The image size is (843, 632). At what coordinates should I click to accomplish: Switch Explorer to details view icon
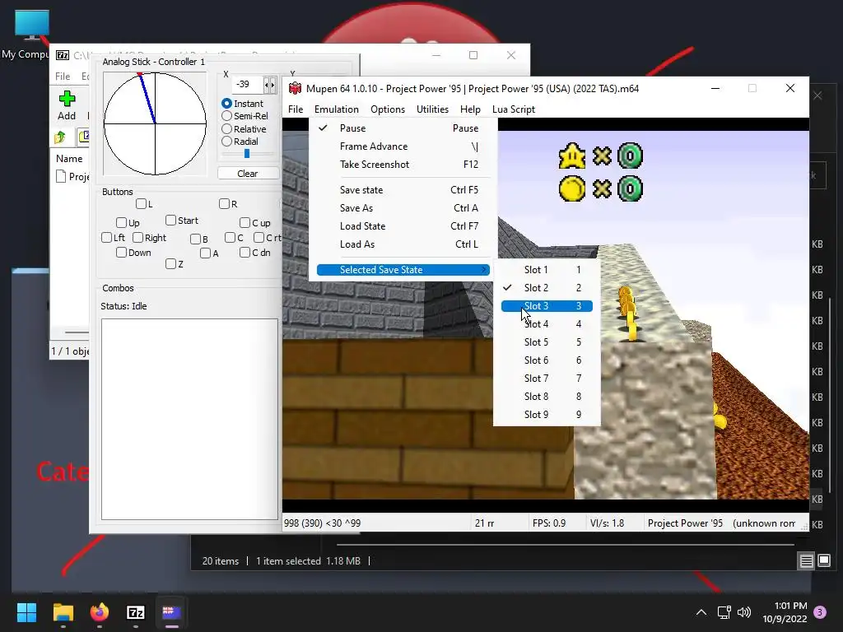[x=807, y=561]
